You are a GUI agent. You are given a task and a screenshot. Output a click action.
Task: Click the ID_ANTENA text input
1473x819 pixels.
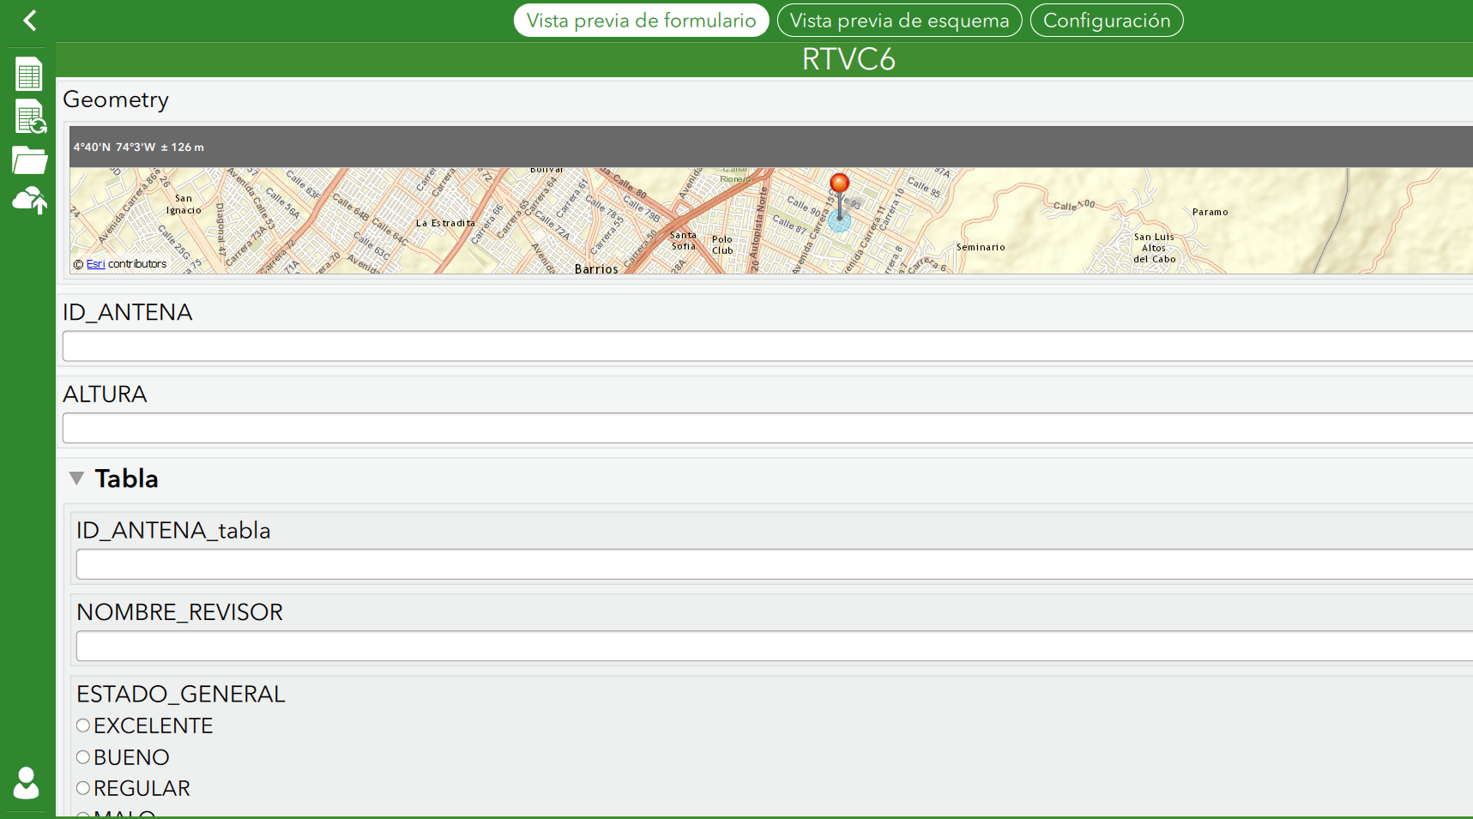(767, 346)
